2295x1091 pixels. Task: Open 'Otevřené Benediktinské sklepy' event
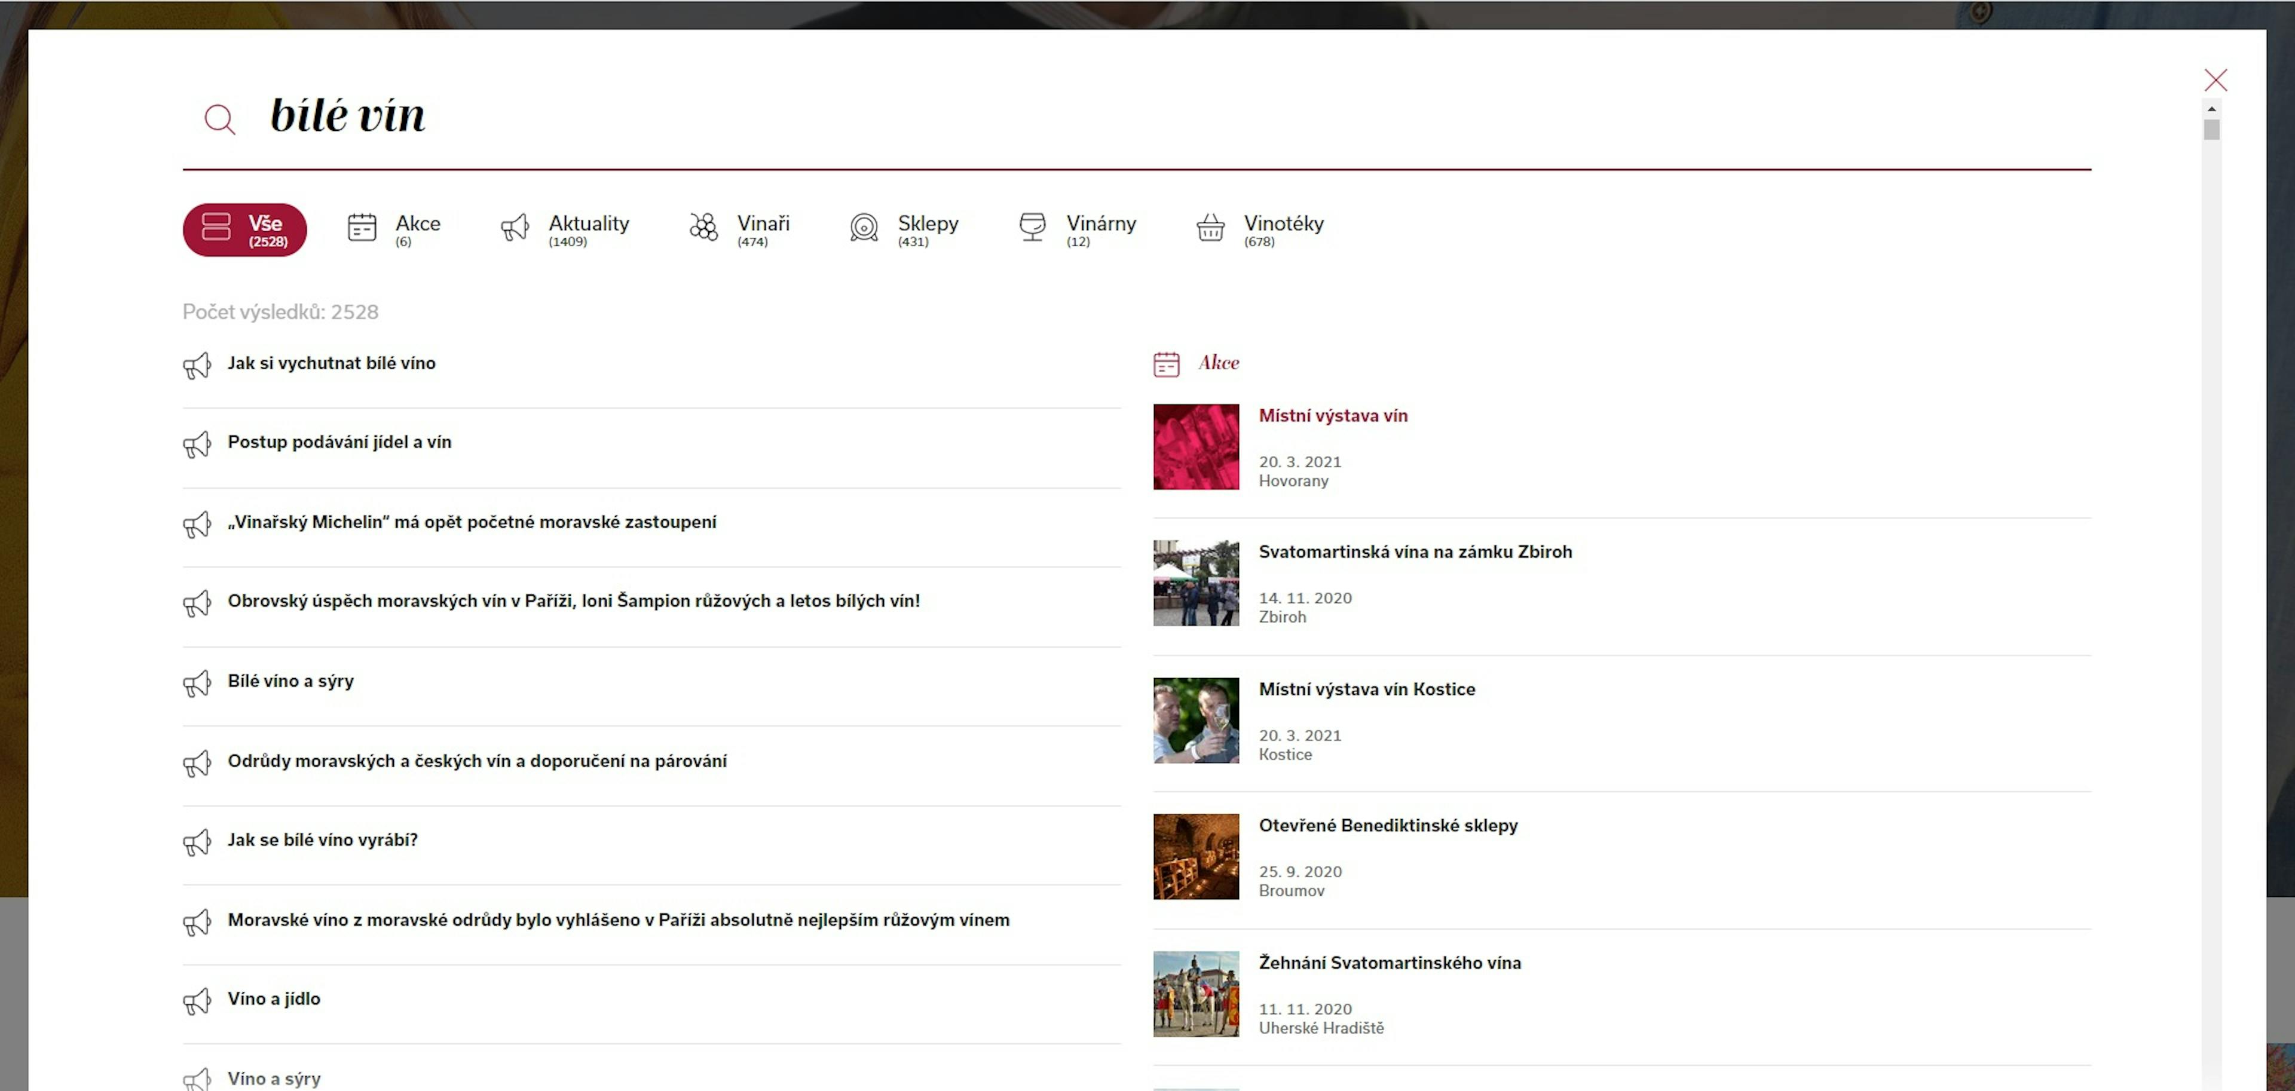coord(1388,826)
